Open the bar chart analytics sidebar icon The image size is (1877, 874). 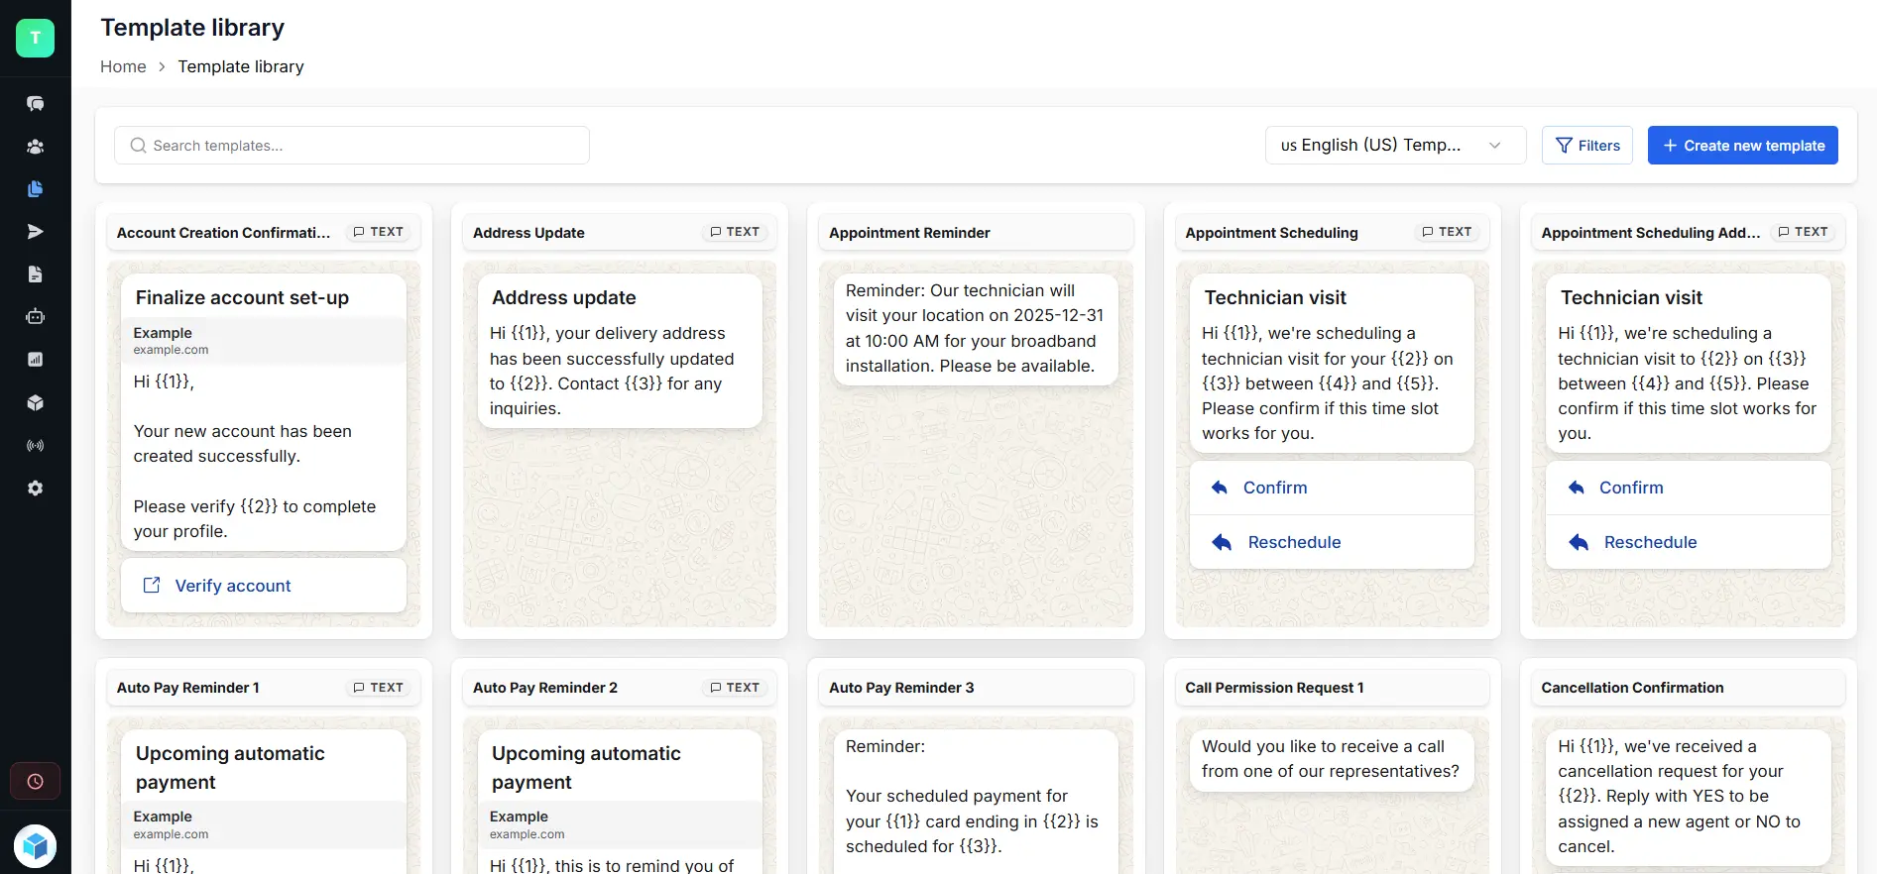point(35,360)
